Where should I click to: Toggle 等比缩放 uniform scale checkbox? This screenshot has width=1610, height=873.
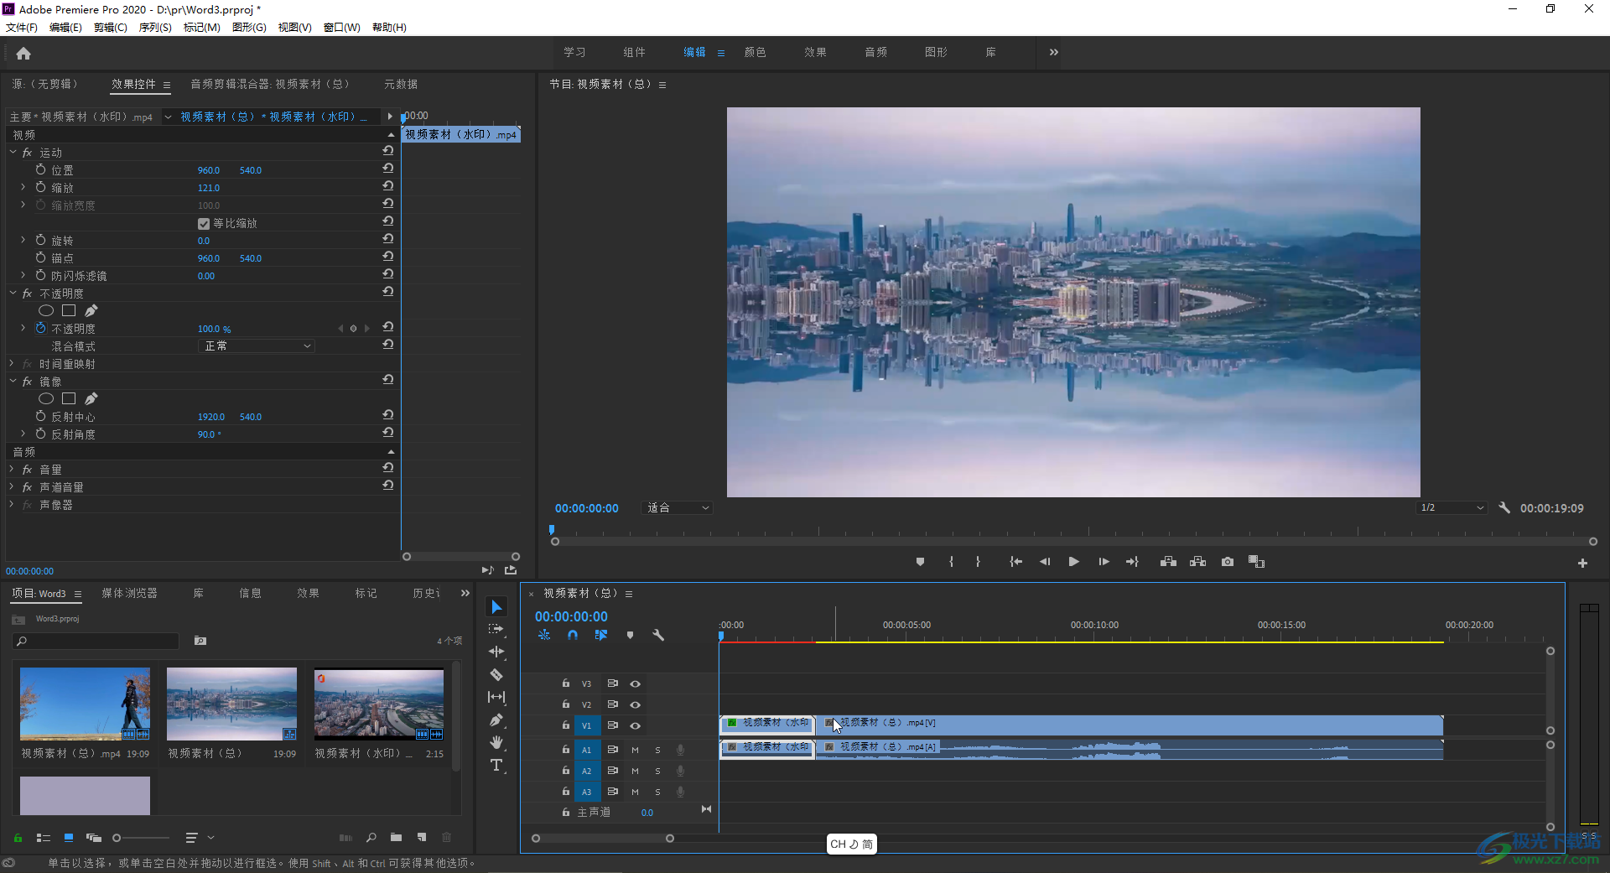coord(203,223)
